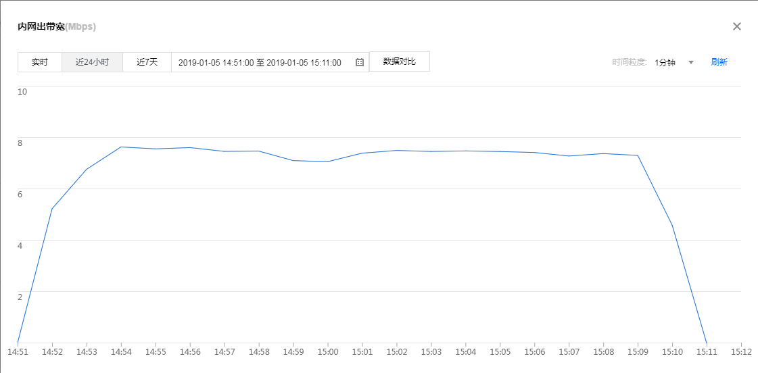This screenshot has height=373, width=758.
Task: Switch to the 实时 tab
Action: (40, 62)
